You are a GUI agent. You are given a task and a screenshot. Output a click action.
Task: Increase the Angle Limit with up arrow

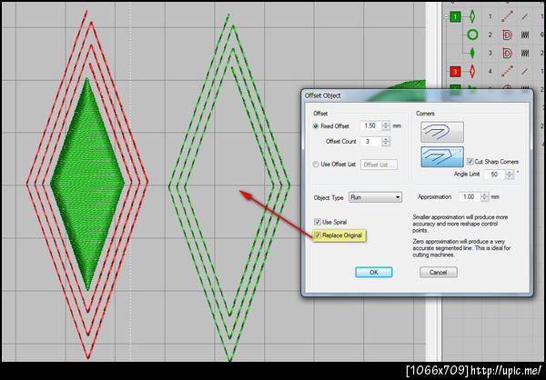click(509, 172)
